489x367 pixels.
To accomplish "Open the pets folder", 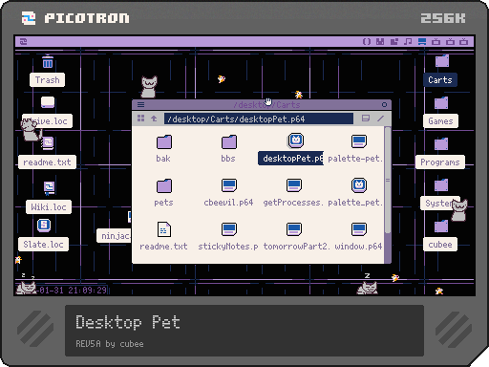I will (163, 192).
